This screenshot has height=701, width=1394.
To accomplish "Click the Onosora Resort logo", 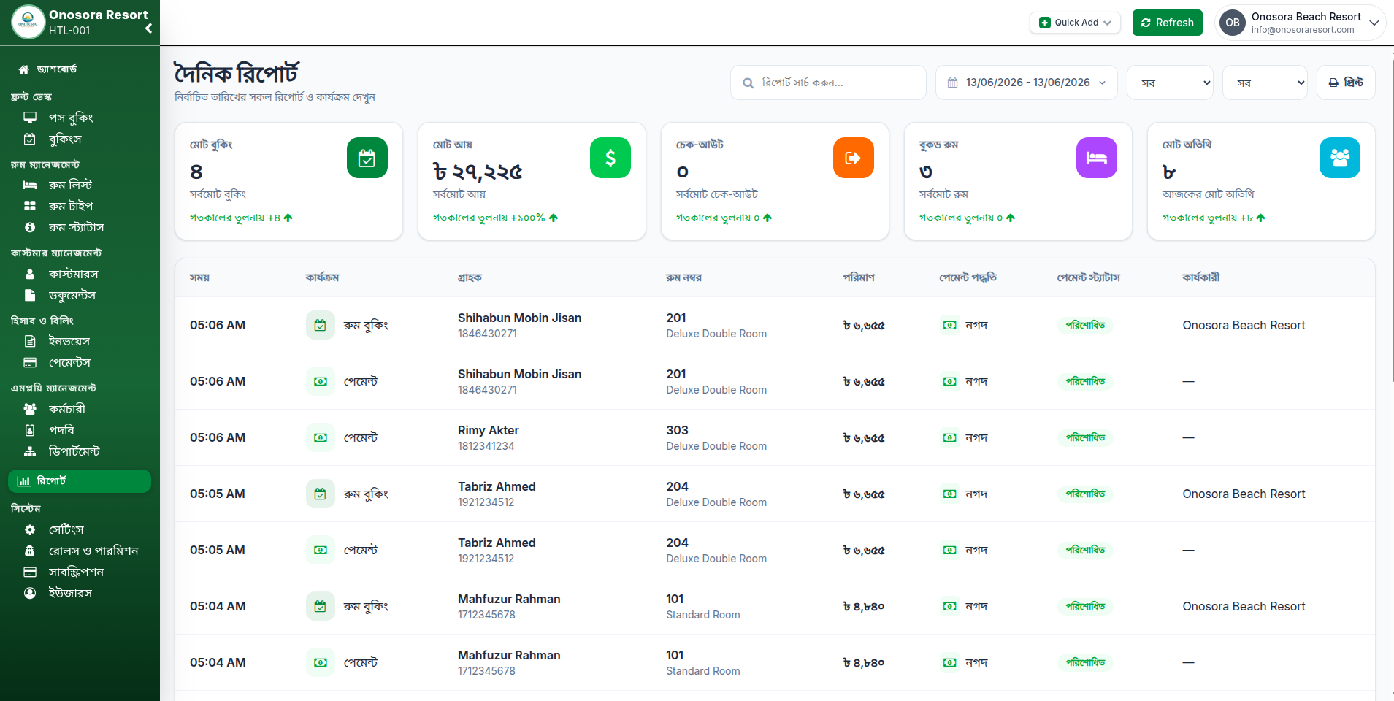I will pos(28,22).
